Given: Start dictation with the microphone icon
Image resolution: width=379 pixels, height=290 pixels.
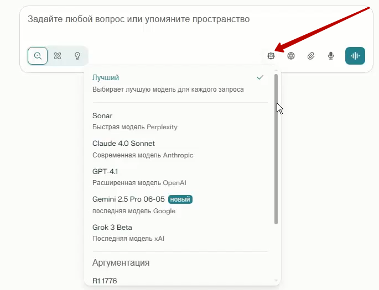Looking at the screenshot, I should coord(331,56).
